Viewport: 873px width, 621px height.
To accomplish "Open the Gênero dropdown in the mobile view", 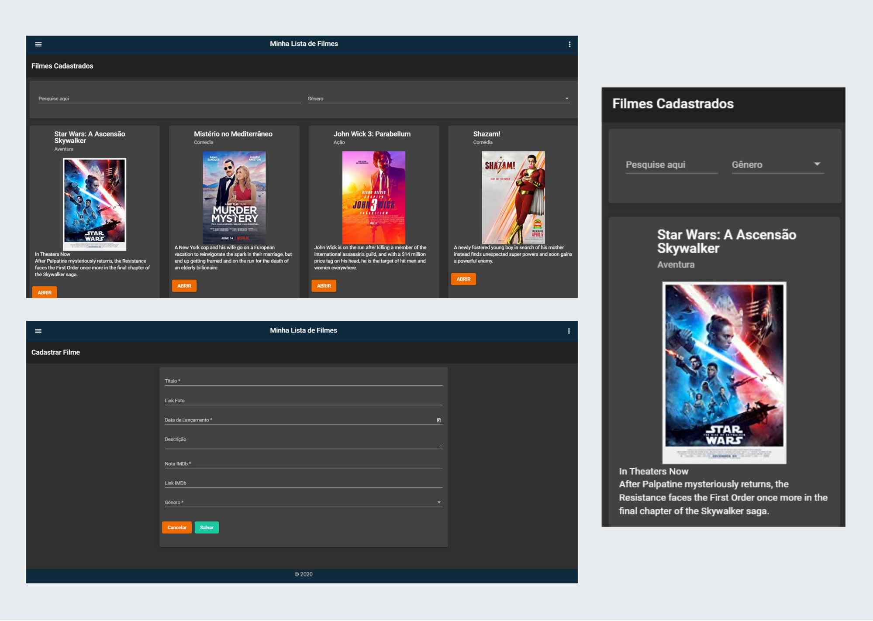I will coord(816,165).
